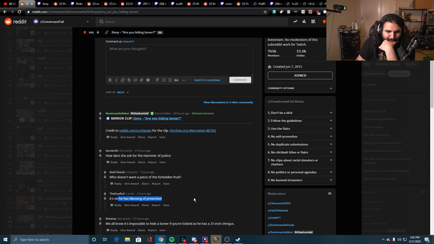Open the Archive.org Alternative link
Screen dimensions: 434x244
coord(193,131)
